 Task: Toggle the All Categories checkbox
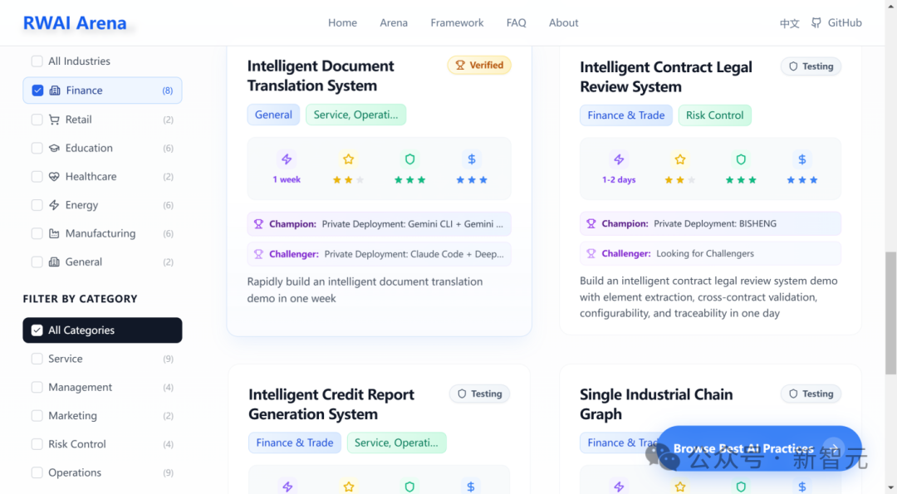[x=37, y=330]
